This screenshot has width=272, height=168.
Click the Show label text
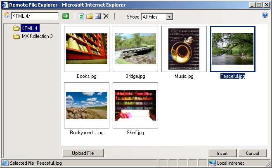pyautogui.click(x=133, y=17)
